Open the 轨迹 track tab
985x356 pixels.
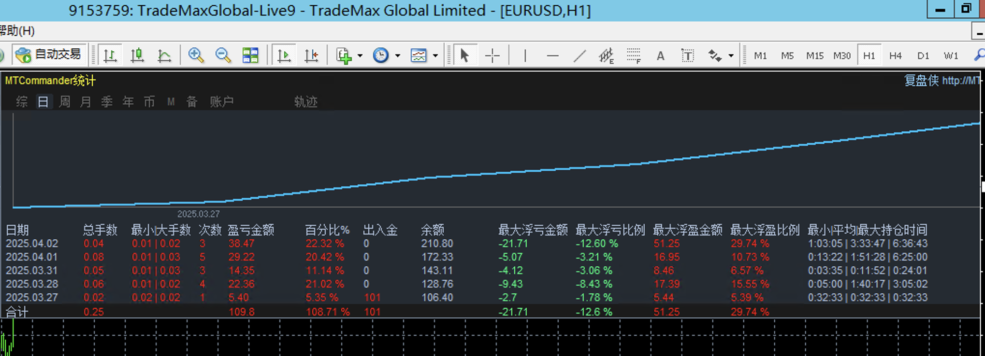click(x=305, y=102)
